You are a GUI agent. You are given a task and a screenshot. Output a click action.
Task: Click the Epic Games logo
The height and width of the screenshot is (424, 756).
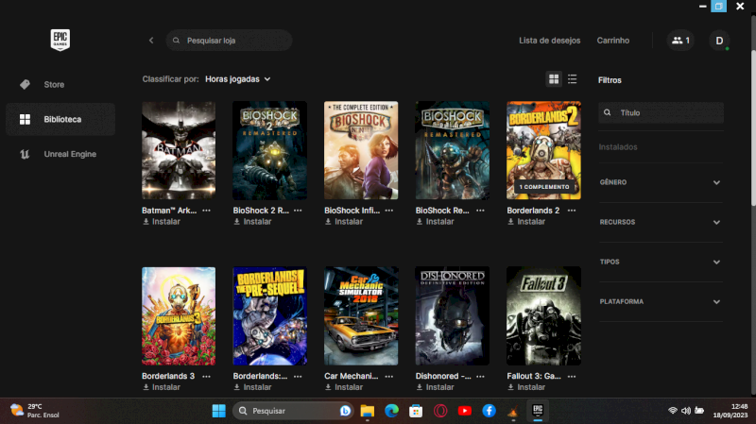60,41
